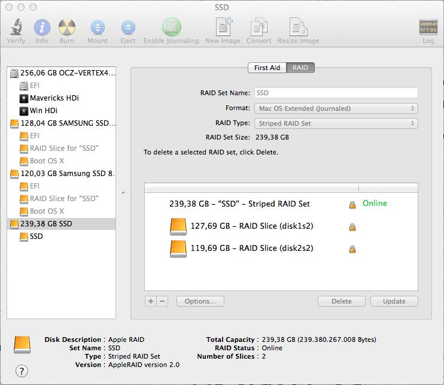
Task: Click lock icon beside RAID Slice disk2s2
Action: coord(352,249)
